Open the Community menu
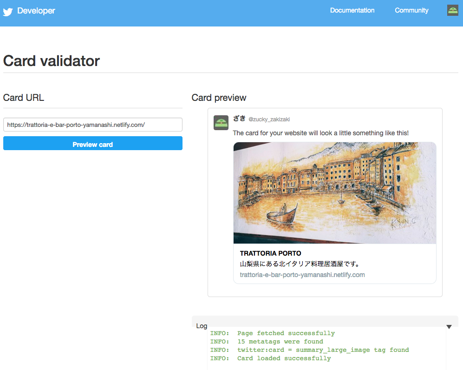The height and width of the screenshot is (370, 463). [x=411, y=10]
